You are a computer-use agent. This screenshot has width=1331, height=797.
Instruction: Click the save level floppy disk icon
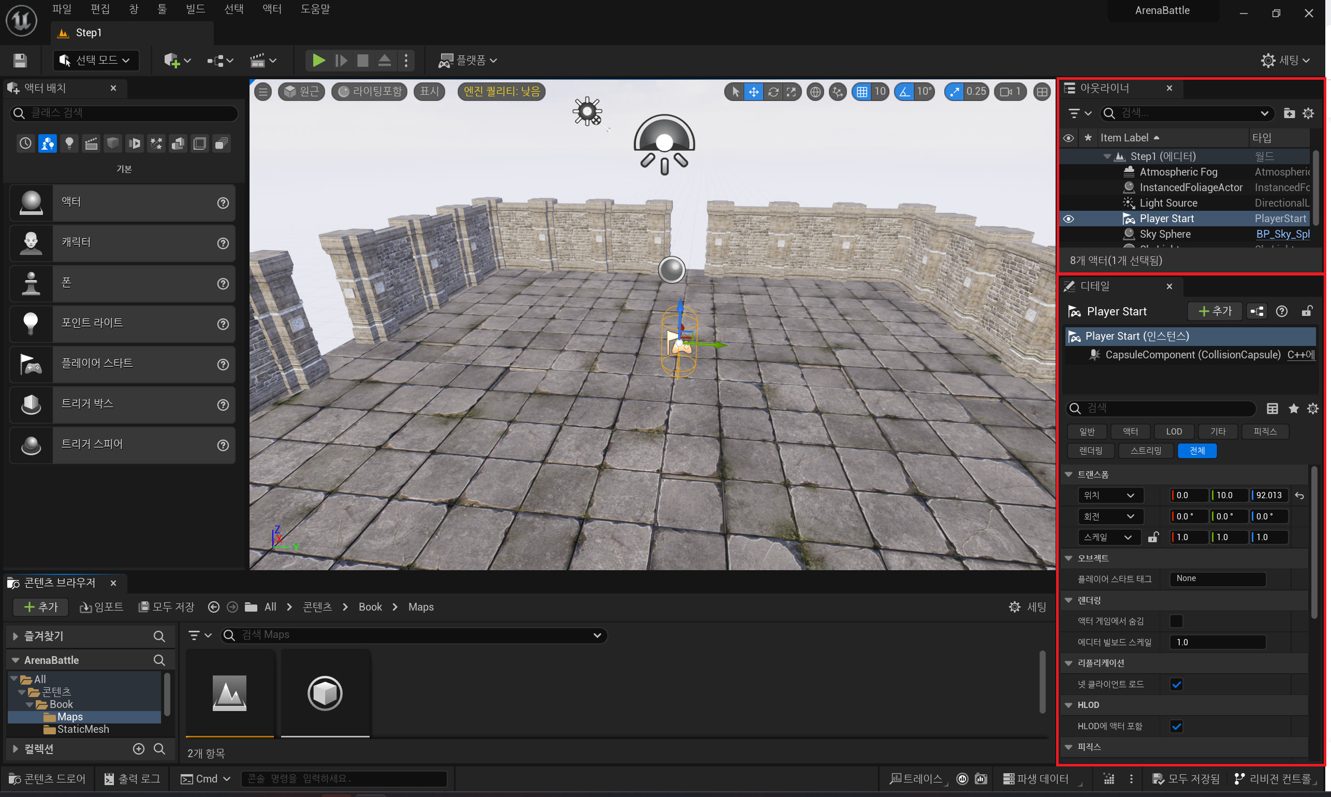click(x=20, y=60)
